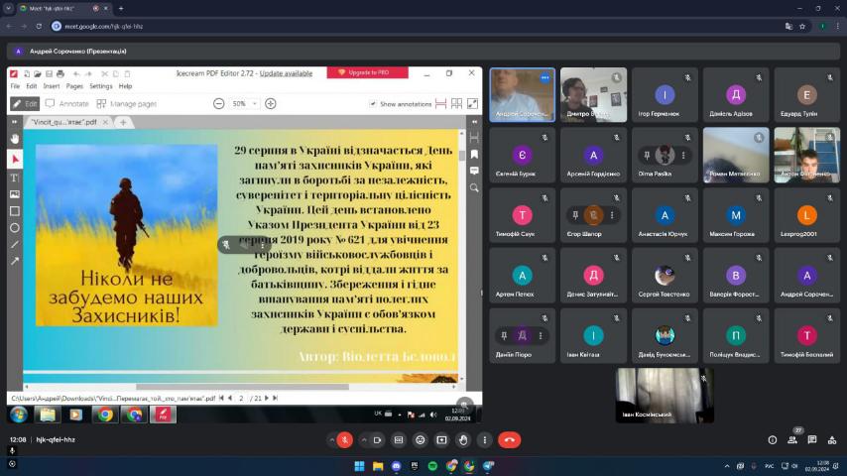Show the participants people panel
The image size is (847, 476).
(x=791, y=439)
